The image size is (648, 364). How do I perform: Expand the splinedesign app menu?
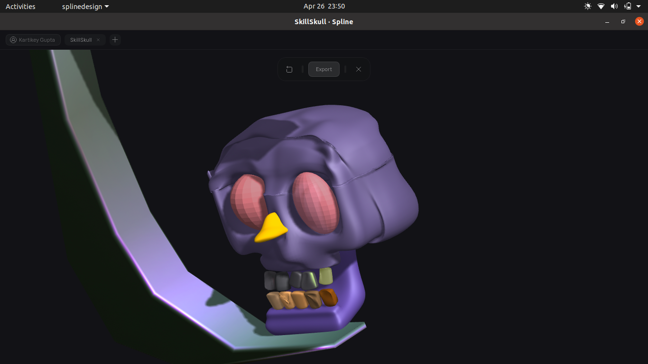tap(85, 6)
